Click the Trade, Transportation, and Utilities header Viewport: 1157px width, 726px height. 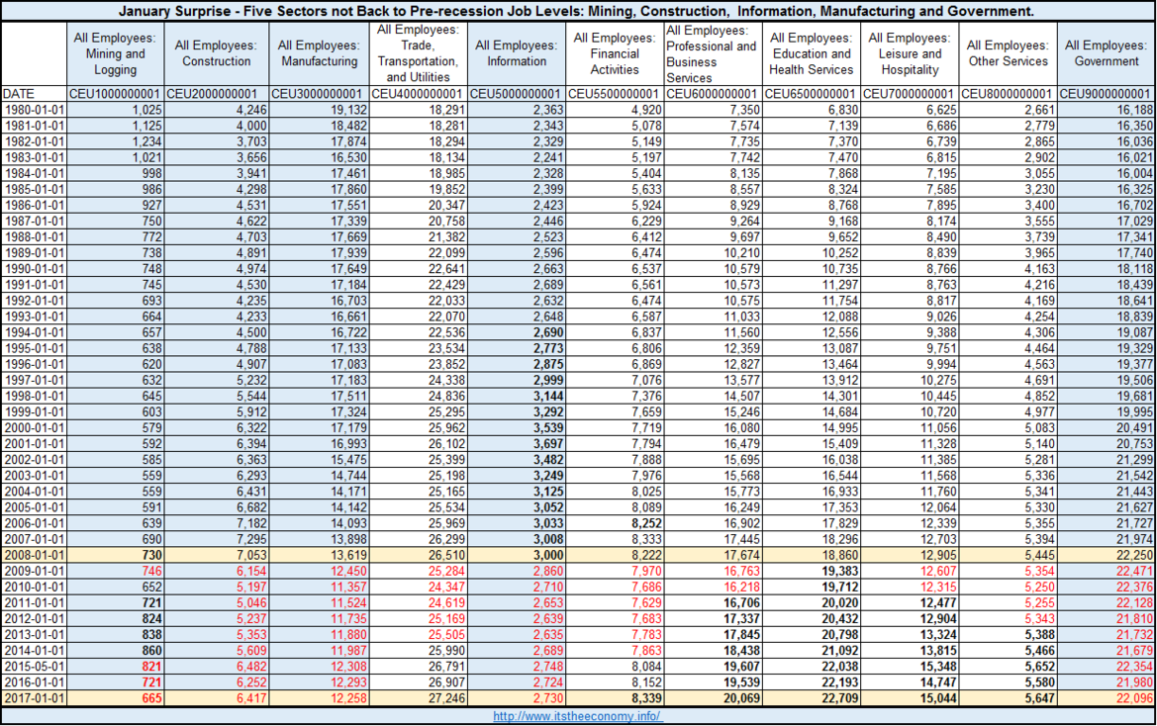(x=418, y=53)
